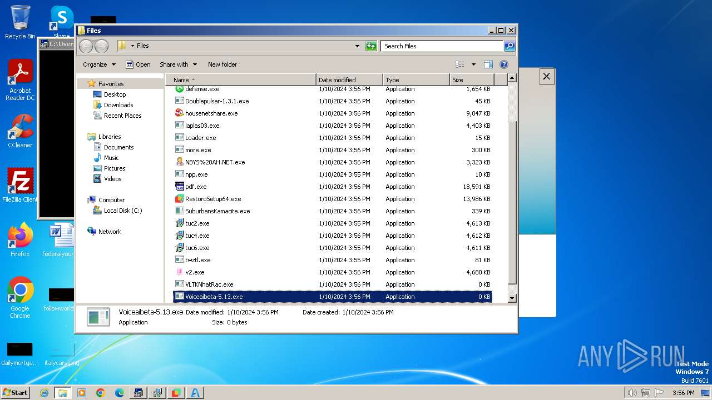Change view using the views icon

coord(460,64)
